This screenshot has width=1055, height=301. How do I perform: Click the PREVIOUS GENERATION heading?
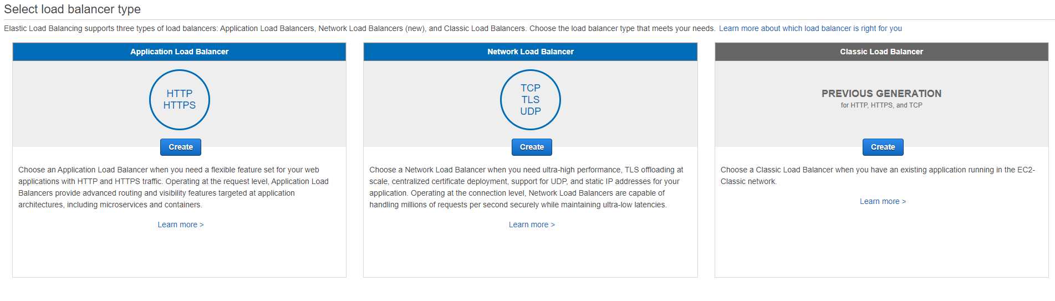tap(881, 94)
